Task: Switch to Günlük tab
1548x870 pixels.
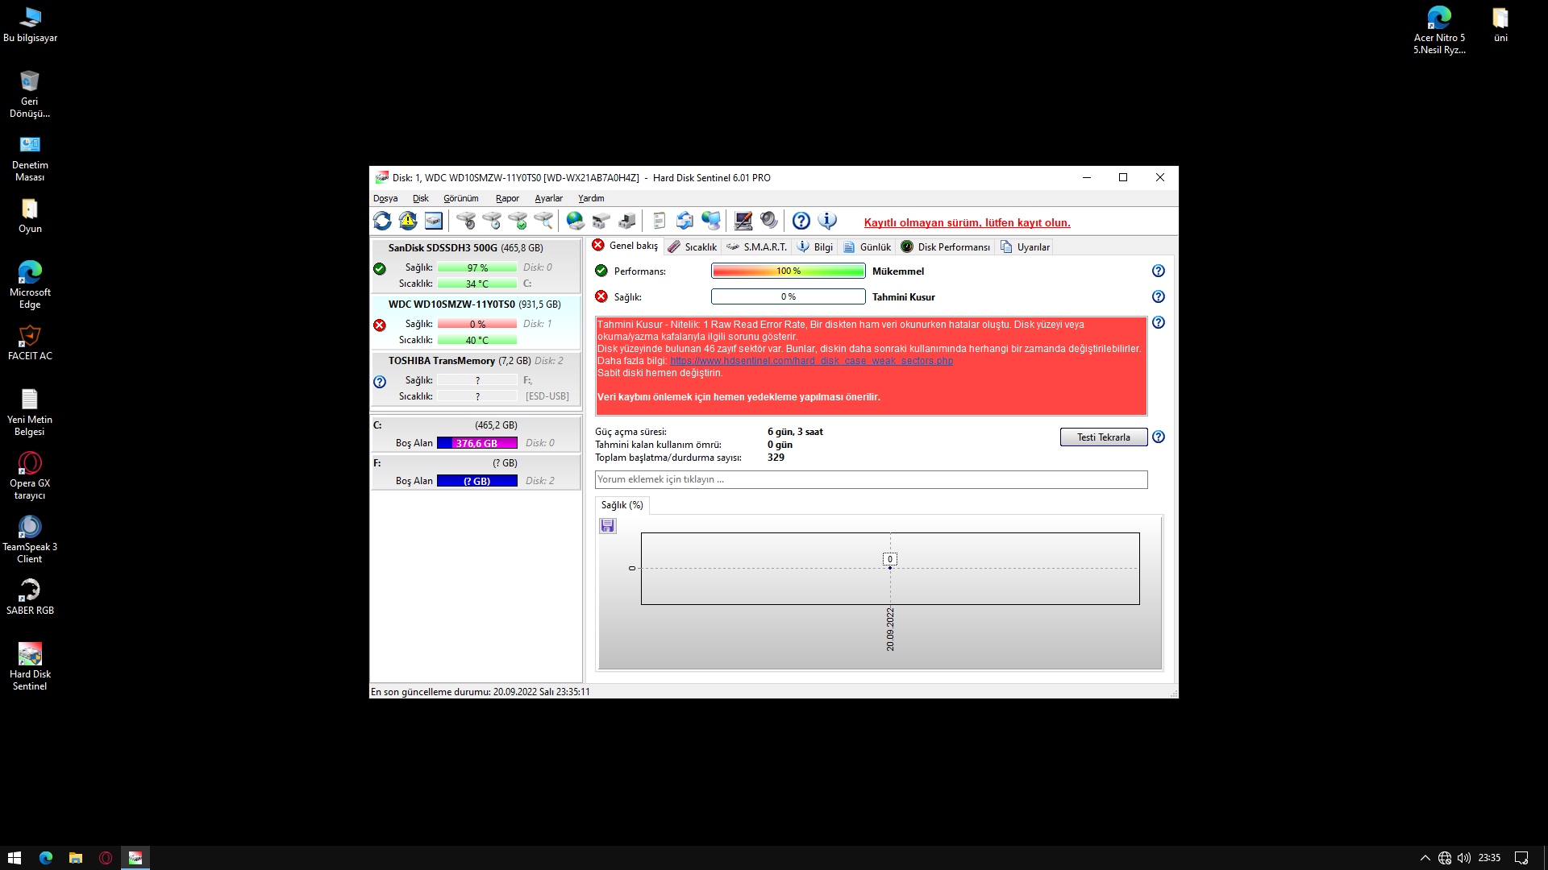Action: [867, 247]
